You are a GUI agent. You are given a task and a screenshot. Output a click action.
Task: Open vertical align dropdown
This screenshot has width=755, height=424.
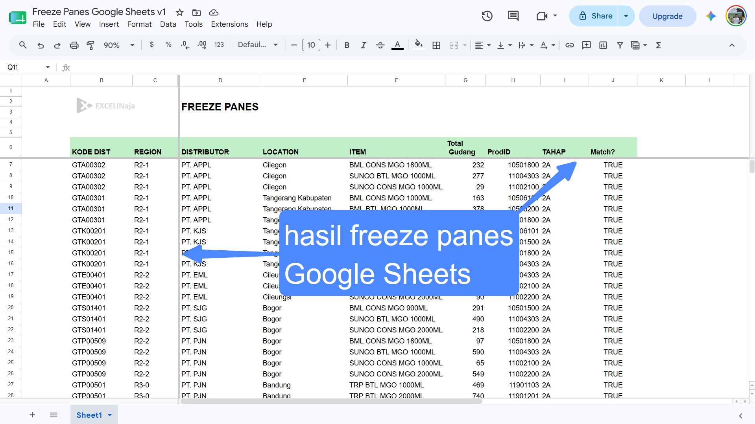tap(504, 45)
